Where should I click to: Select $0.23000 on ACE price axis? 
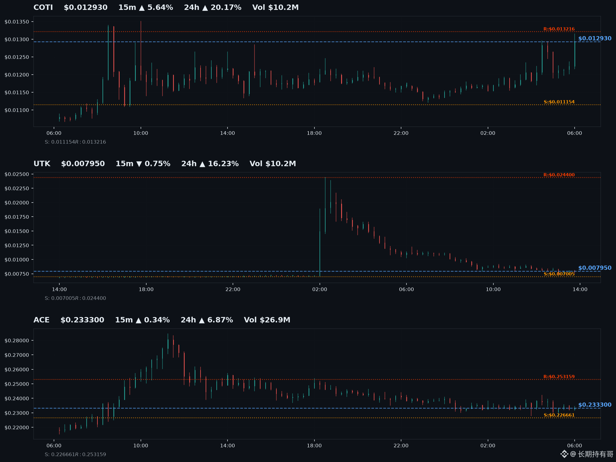[17, 413]
